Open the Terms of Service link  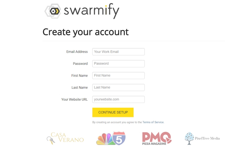[153, 122]
